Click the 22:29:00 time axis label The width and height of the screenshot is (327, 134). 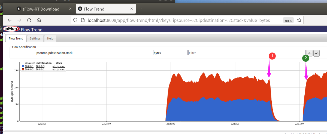pos(171,124)
